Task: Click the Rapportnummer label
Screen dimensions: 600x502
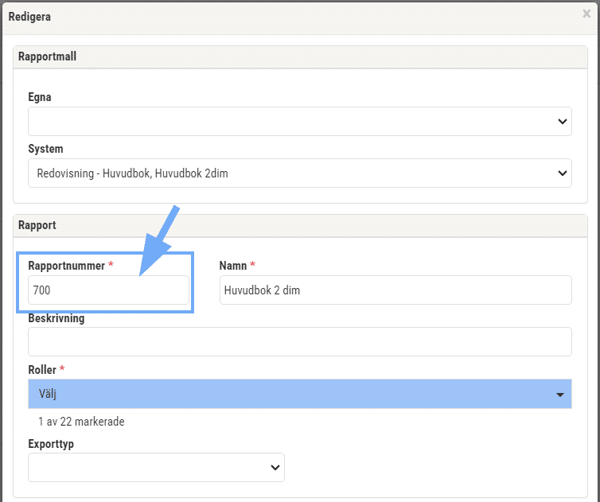Action: [x=66, y=266]
